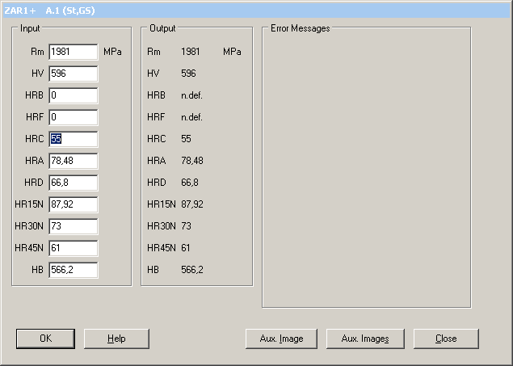Click the Aux. Image button
Screen dimensions: 513x366
pyautogui.click(x=282, y=339)
